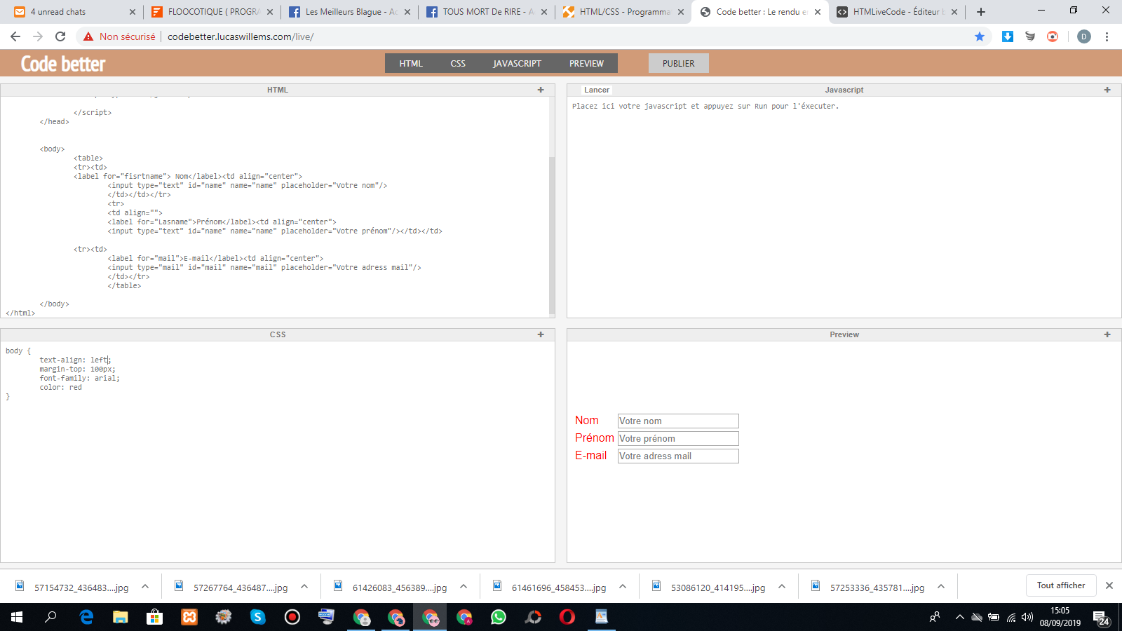Open WhatsApp from the taskbar

coord(499,617)
